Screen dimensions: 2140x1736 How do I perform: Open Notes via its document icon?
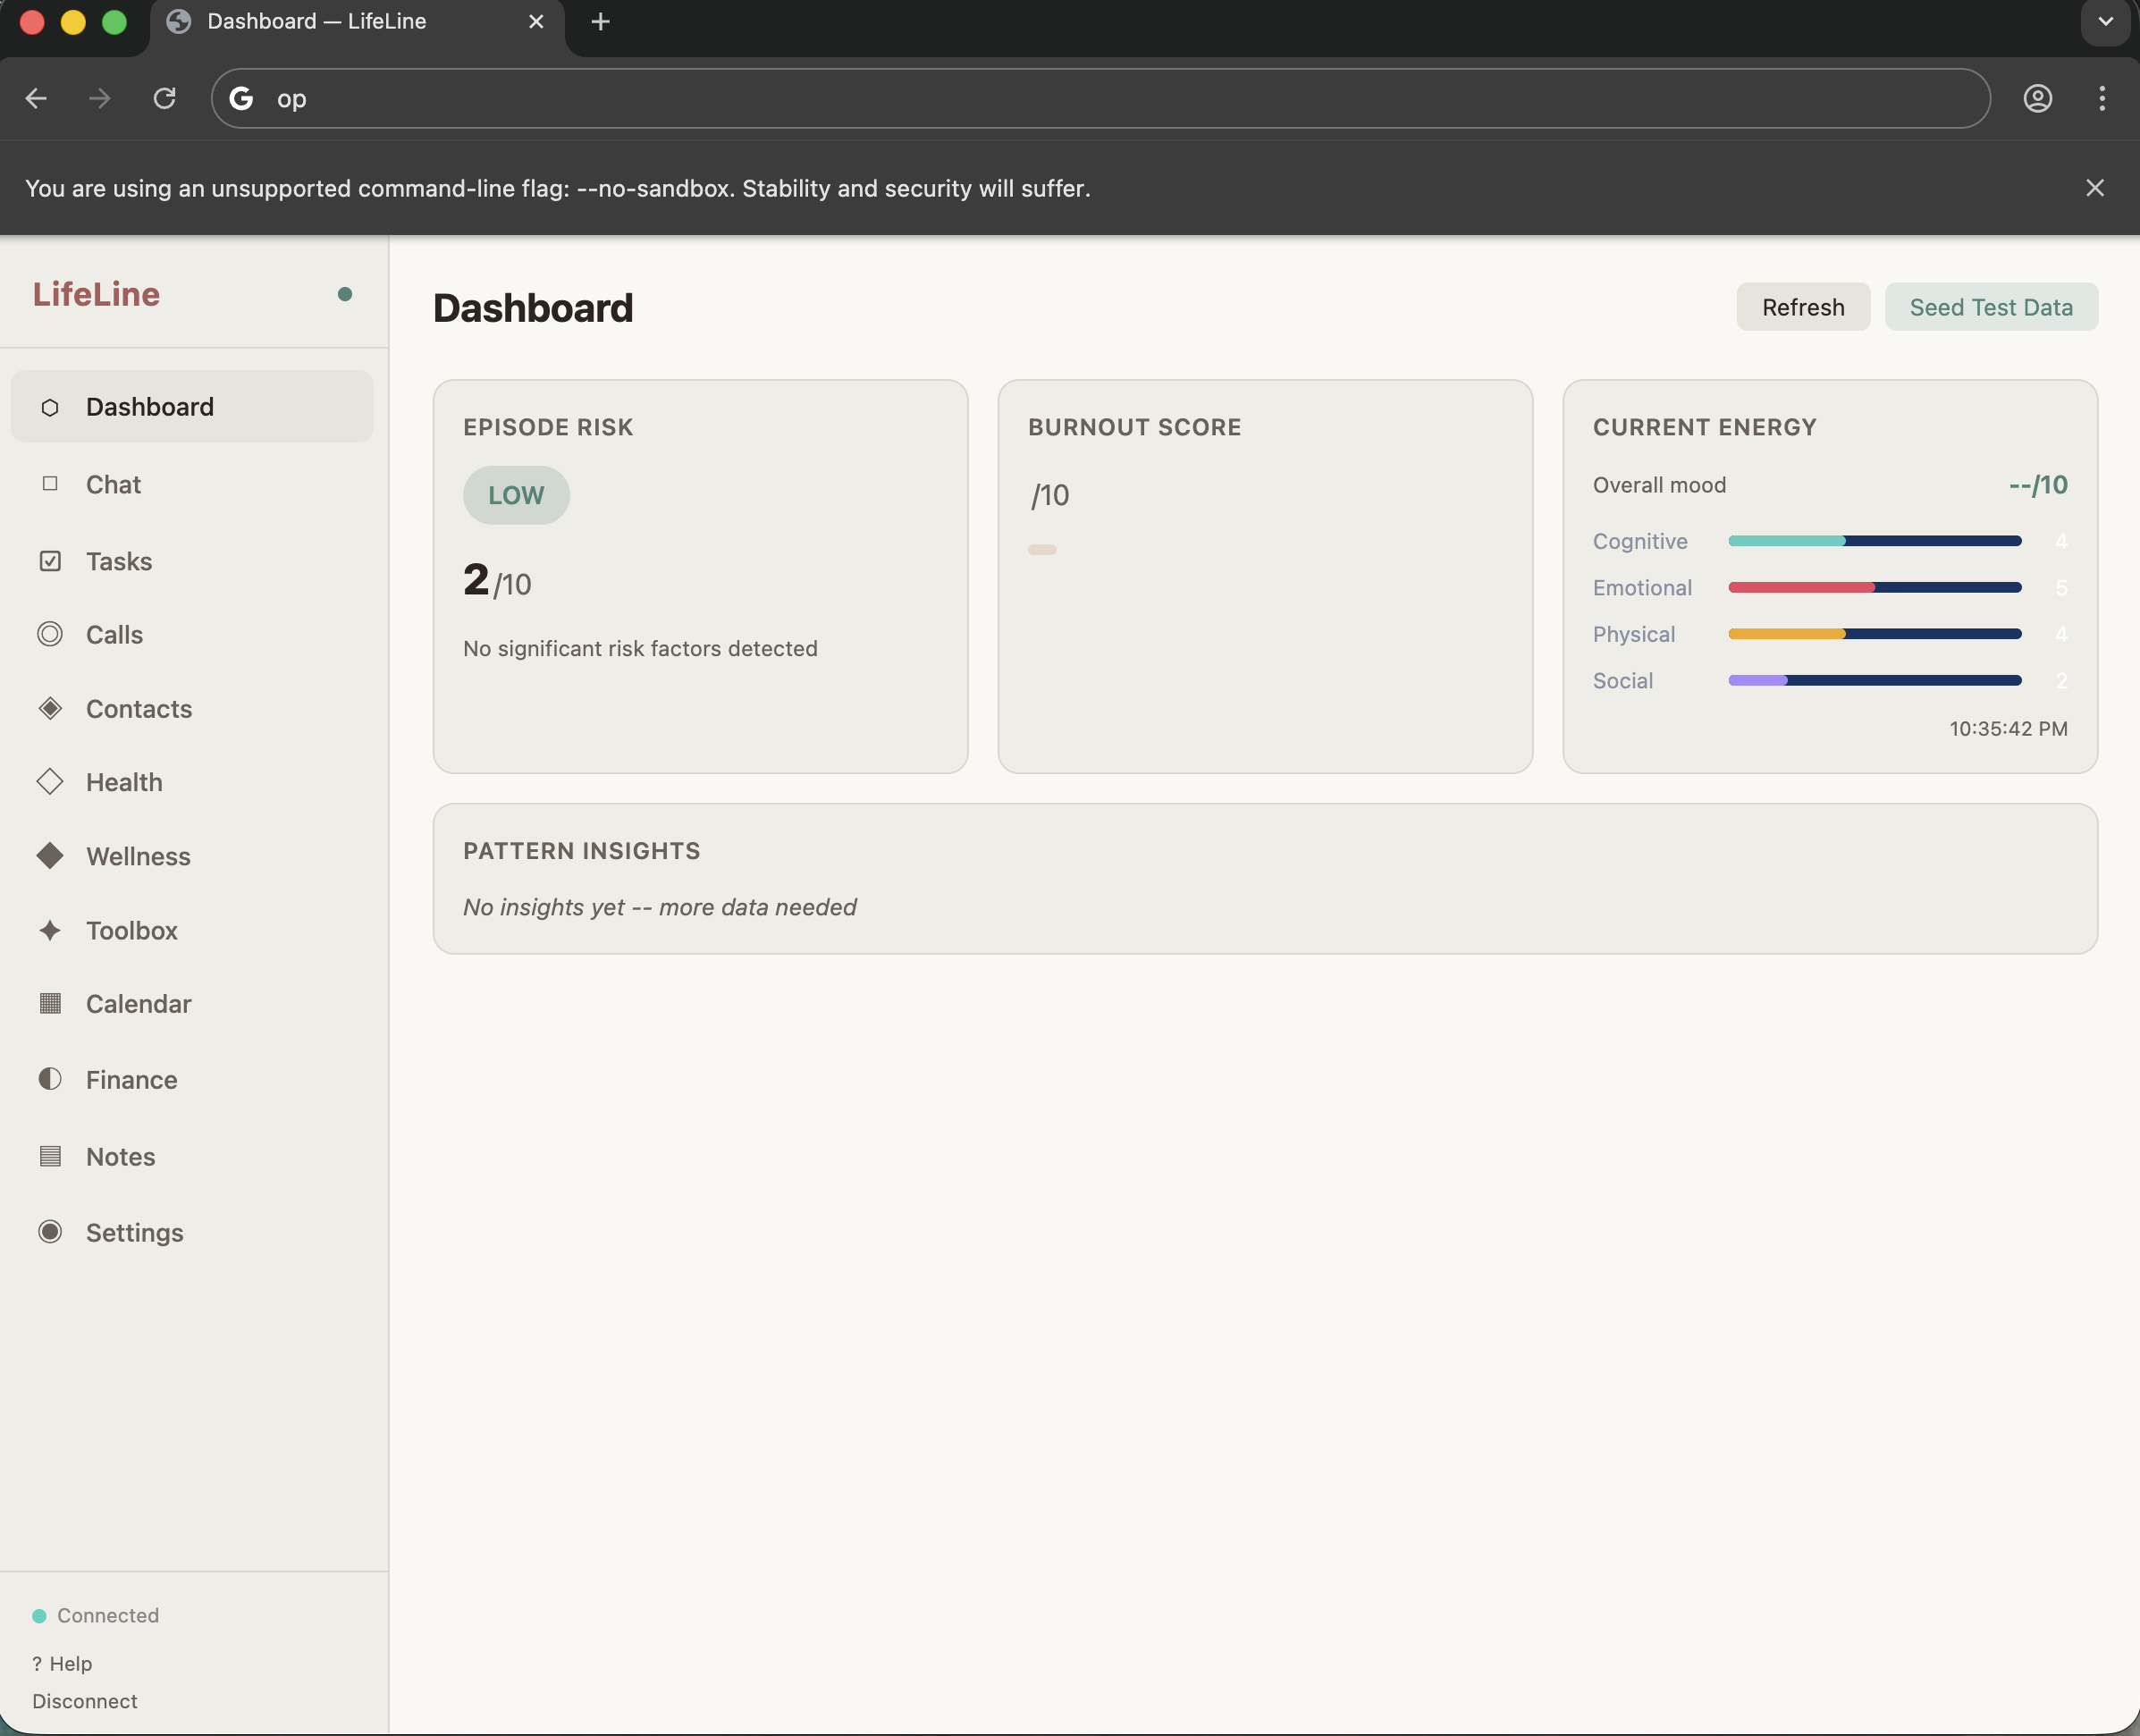tap(49, 1156)
